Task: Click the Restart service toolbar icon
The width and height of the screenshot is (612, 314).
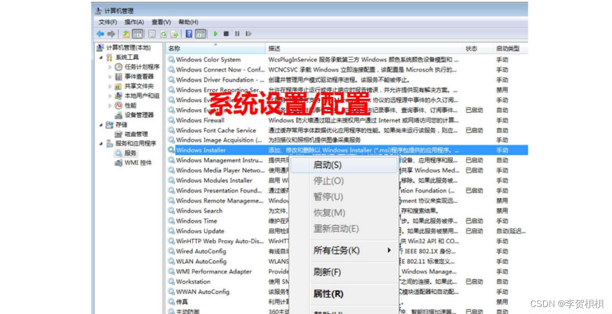Action: coord(248,34)
